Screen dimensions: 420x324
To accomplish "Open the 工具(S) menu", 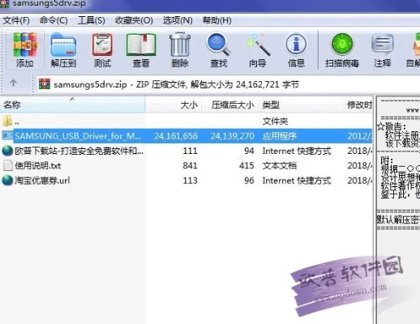I will pos(91,20).
